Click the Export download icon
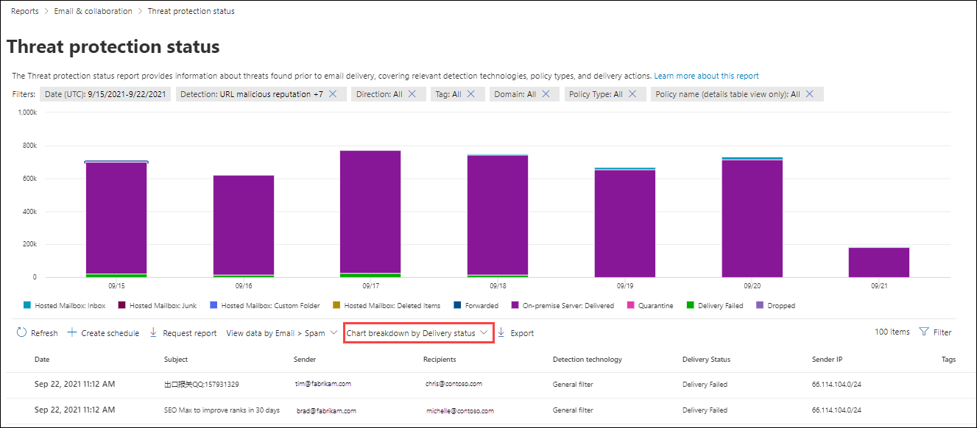Screen dimensions: 977x428 pos(501,333)
